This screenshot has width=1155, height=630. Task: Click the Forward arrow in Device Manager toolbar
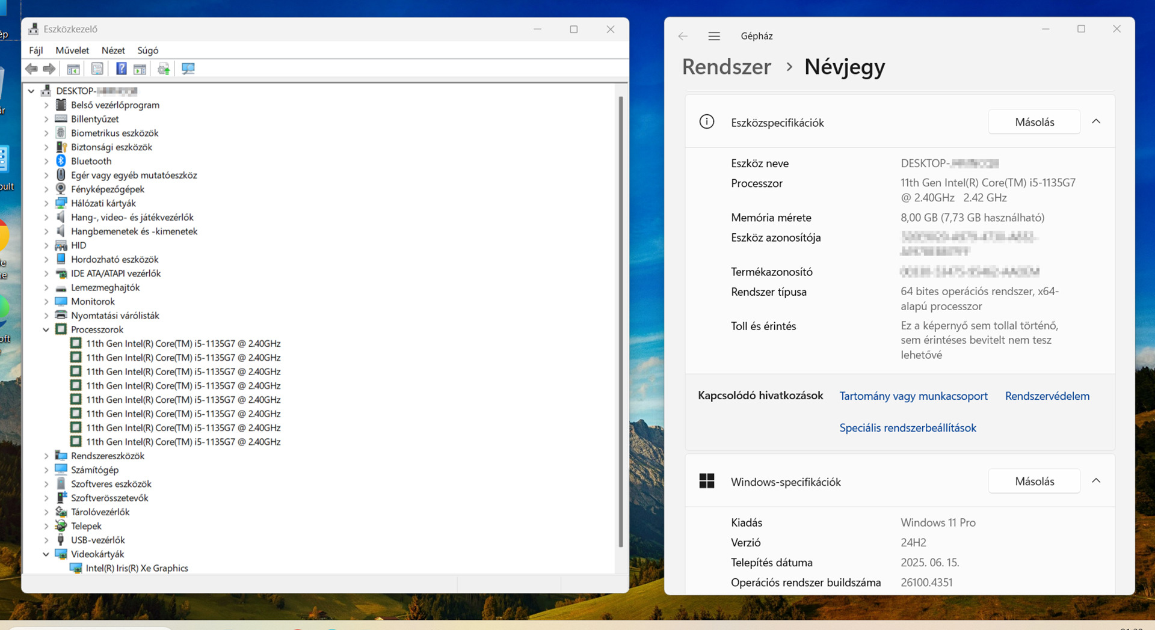coord(49,69)
